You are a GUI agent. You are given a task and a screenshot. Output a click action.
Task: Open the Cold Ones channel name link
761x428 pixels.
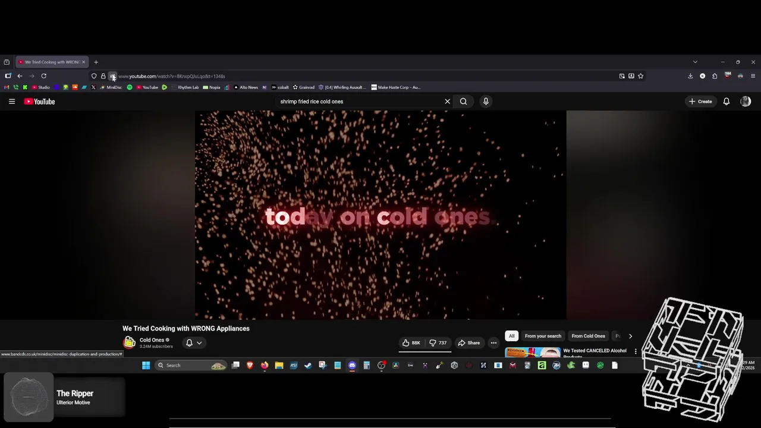coord(152,340)
